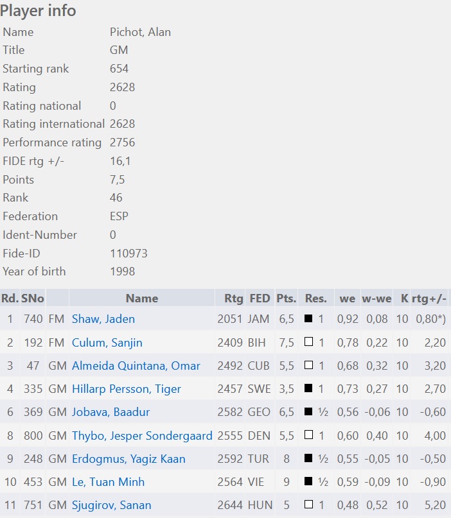451x518 pixels.
Task: Open Hillarp Persson, Tiger player link
Action: click(x=127, y=389)
